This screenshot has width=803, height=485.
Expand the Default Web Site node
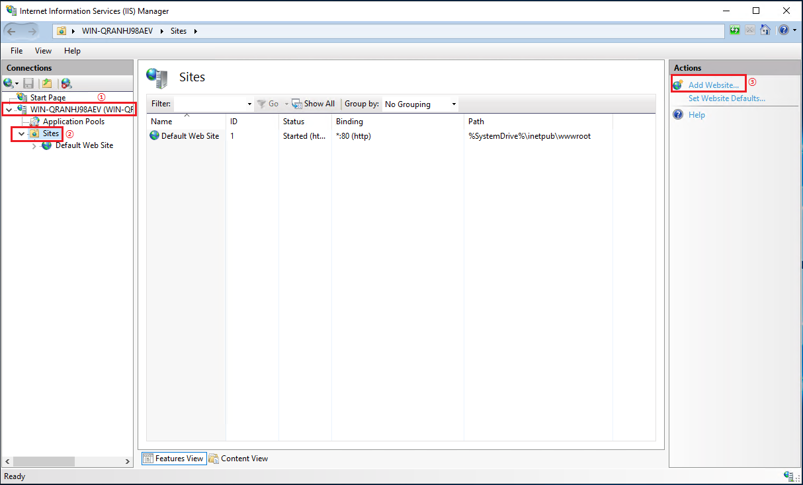34,146
